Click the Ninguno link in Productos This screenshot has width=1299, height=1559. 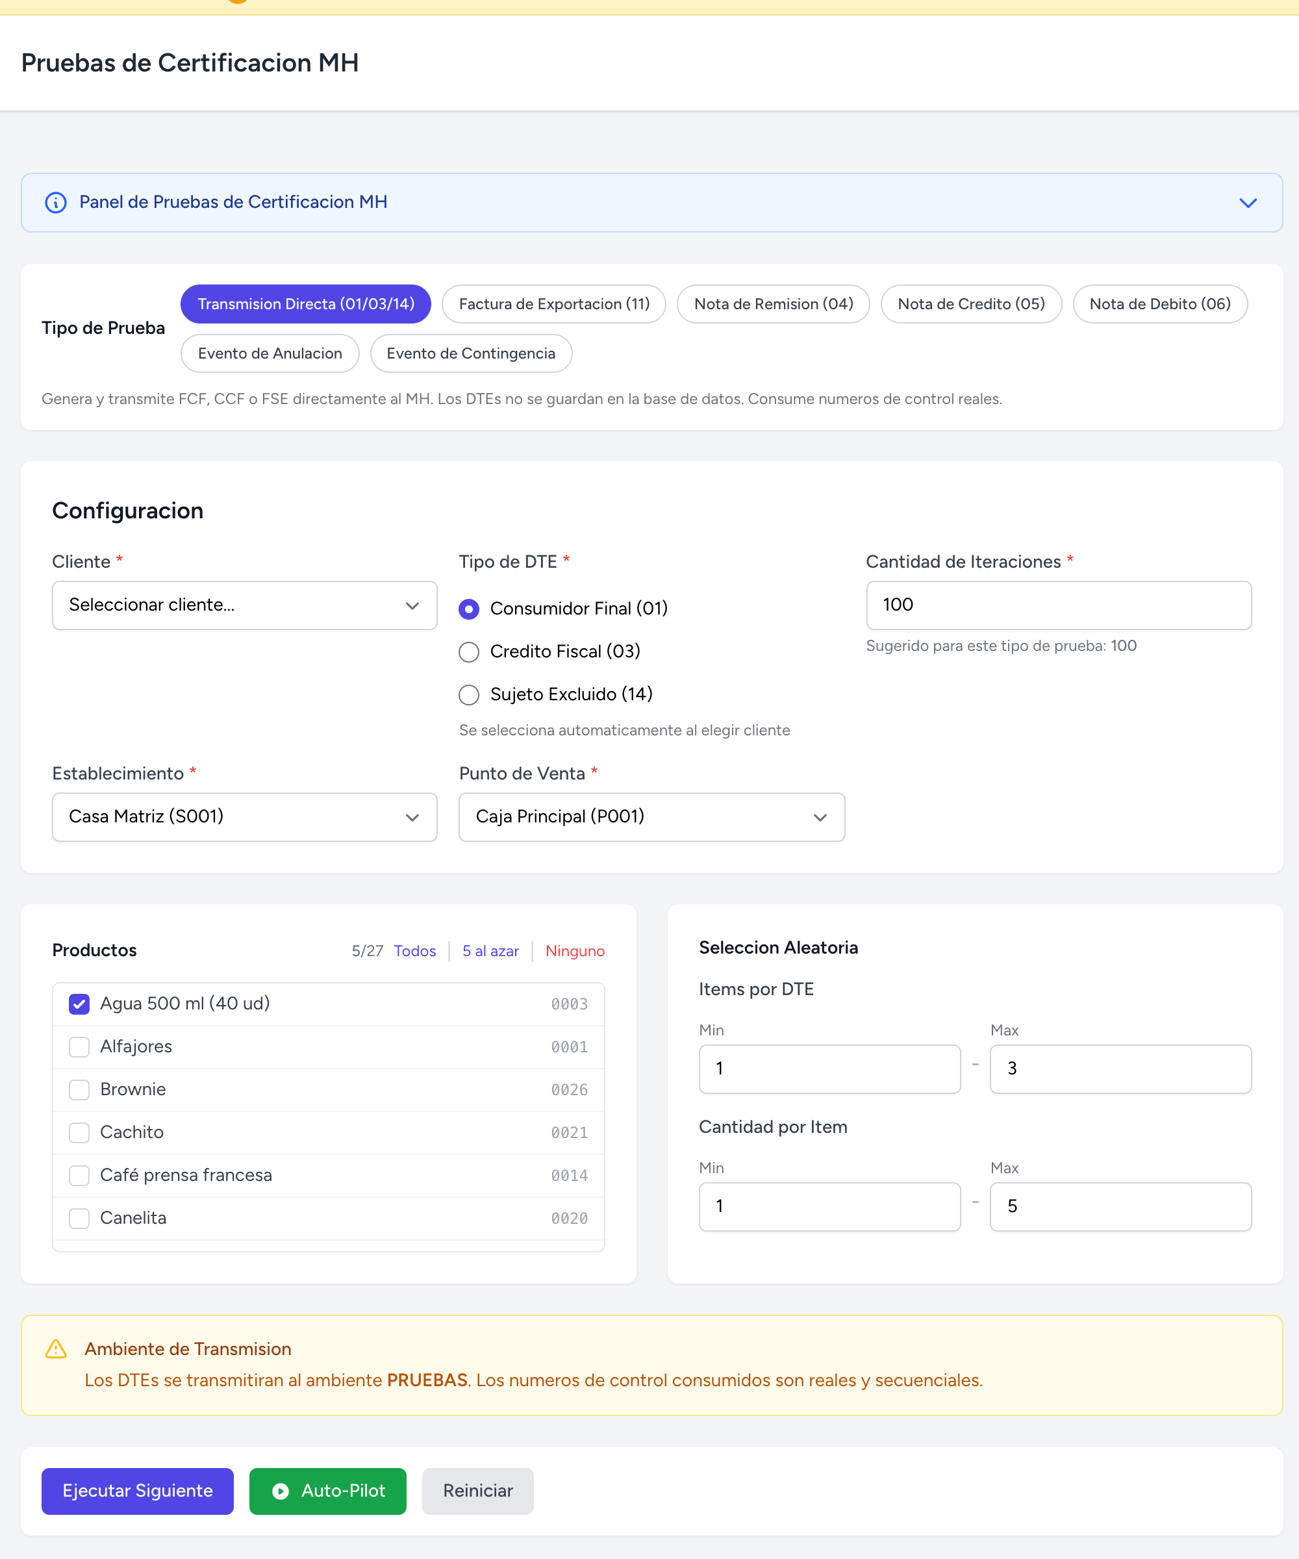click(x=575, y=951)
